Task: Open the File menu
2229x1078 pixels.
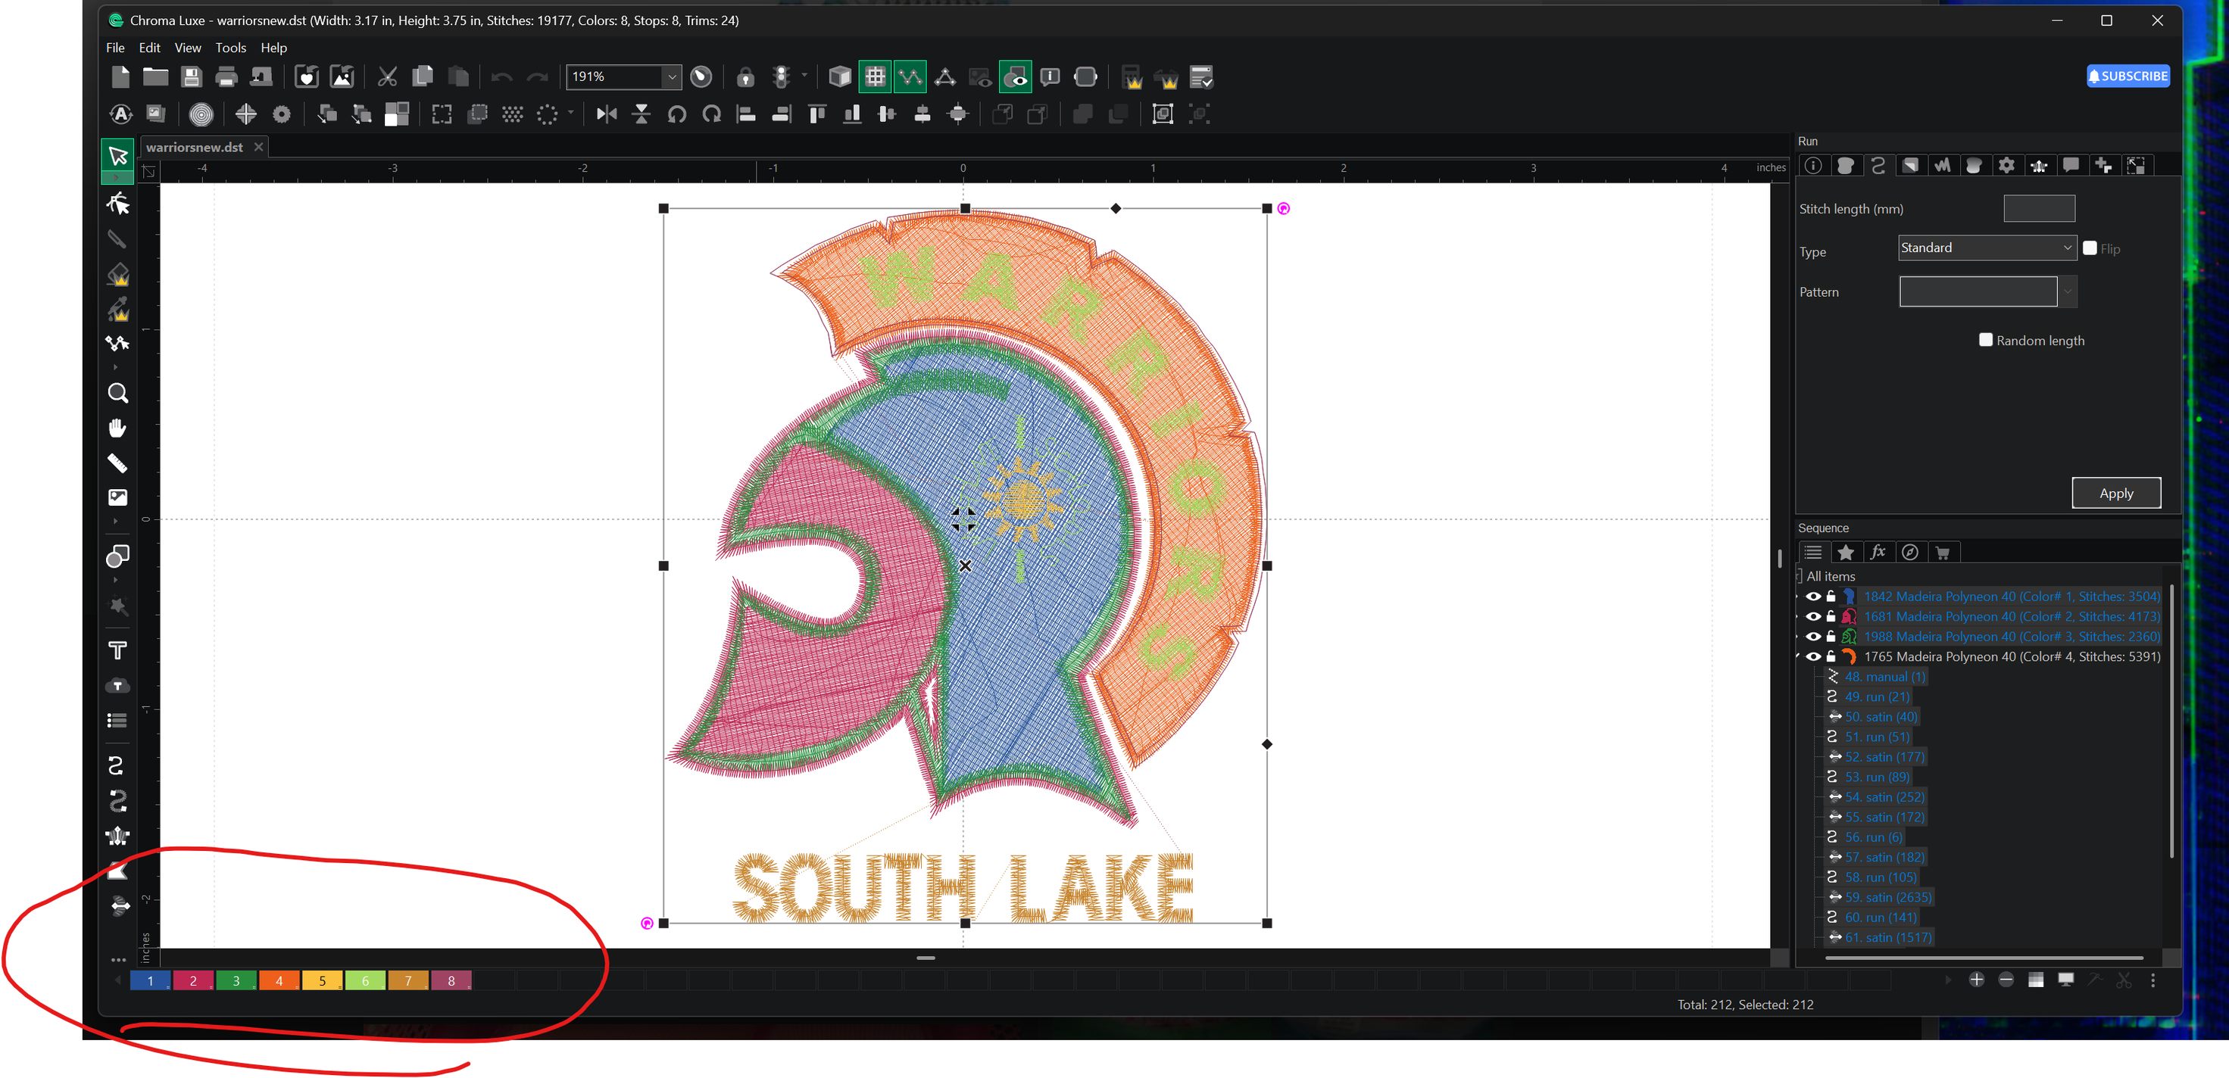Action: (x=115, y=48)
